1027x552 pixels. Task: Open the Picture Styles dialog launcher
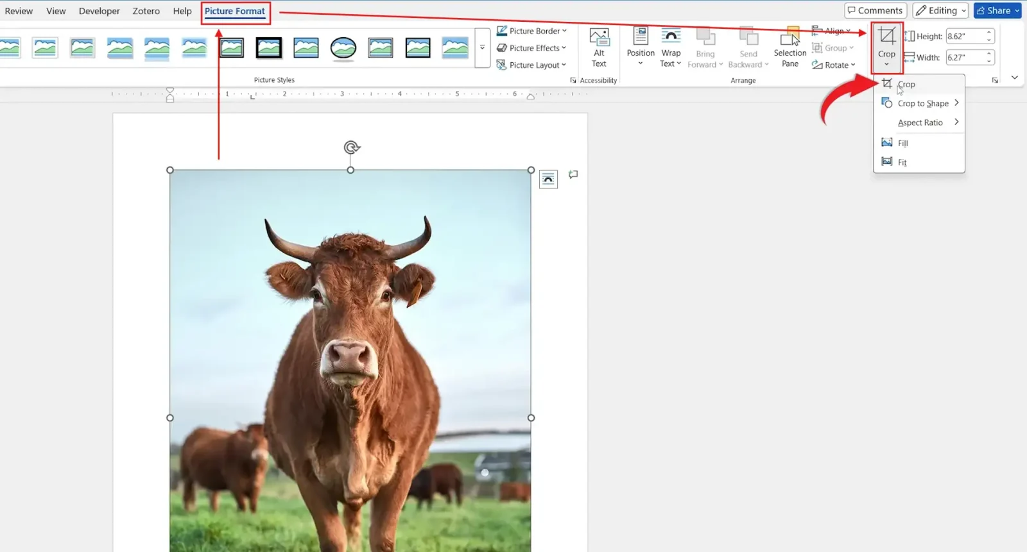573,80
